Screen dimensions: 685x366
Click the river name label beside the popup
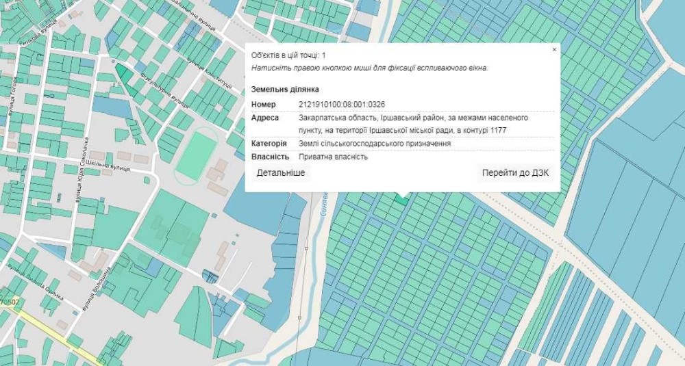point(325,203)
